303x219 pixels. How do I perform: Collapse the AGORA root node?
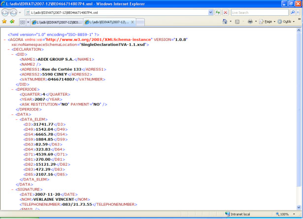click(5, 39)
